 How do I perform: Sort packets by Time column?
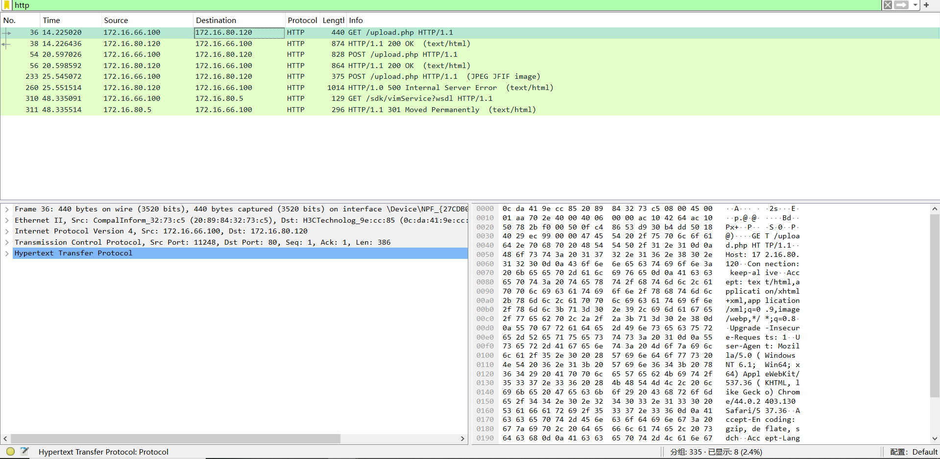[x=71, y=20]
